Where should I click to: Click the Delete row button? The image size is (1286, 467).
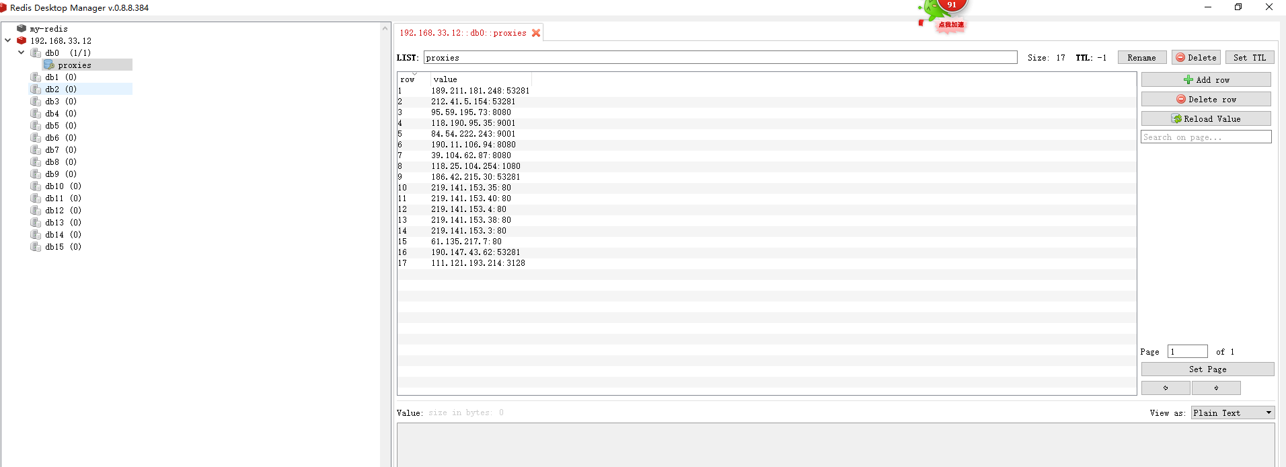click(x=1206, y=99)
